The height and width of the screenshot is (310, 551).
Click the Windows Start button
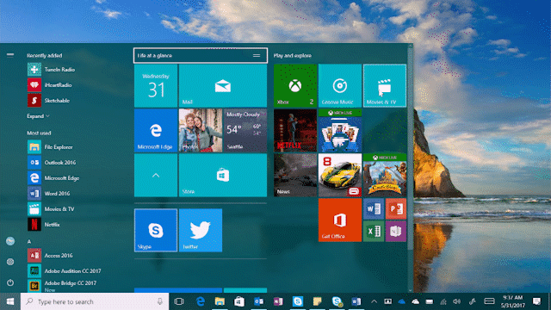coord(10,301)
